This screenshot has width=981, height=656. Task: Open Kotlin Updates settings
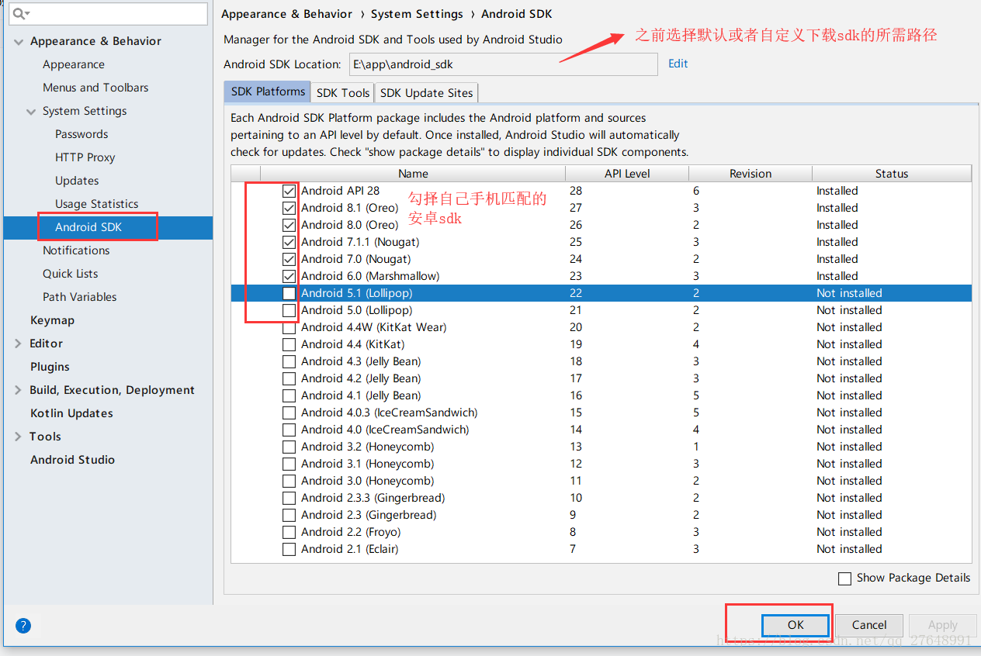[71, 413]
